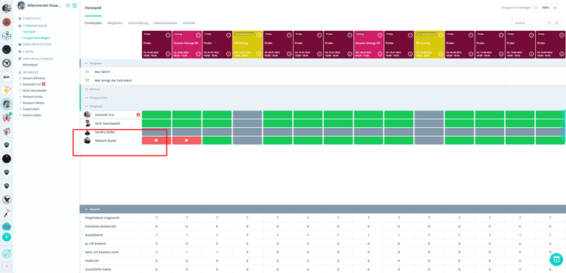The image size is (566, 273).
Task: Expand the Gruppenleiter section chevron
Action: coord(86,98)
